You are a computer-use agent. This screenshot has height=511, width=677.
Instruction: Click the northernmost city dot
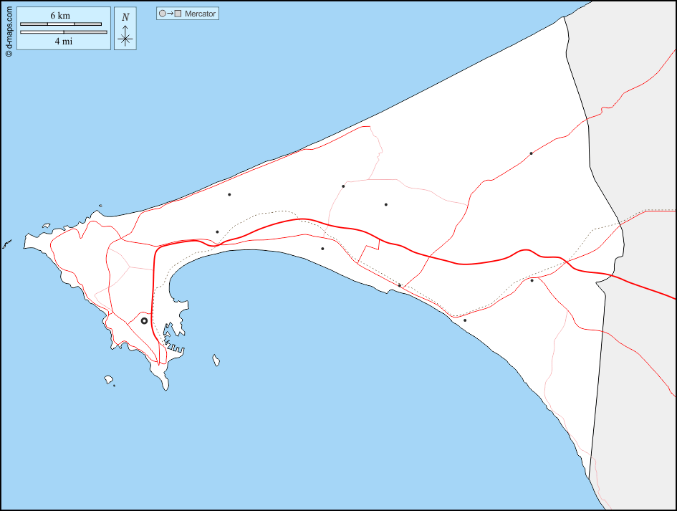[531, 153]
